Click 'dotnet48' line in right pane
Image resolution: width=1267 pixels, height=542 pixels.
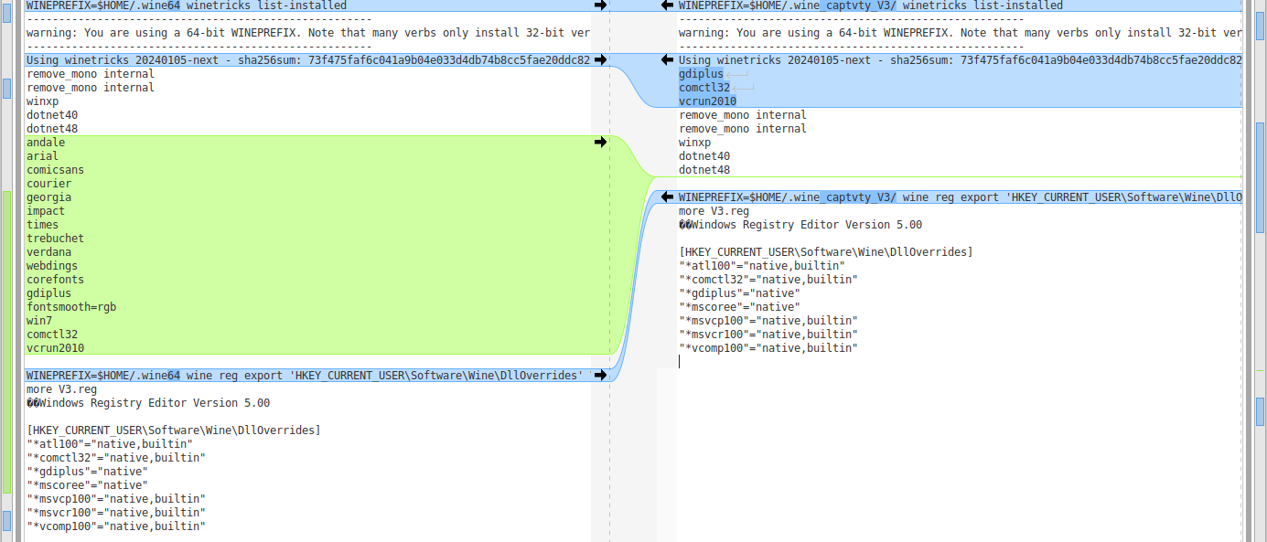(704, 170)
